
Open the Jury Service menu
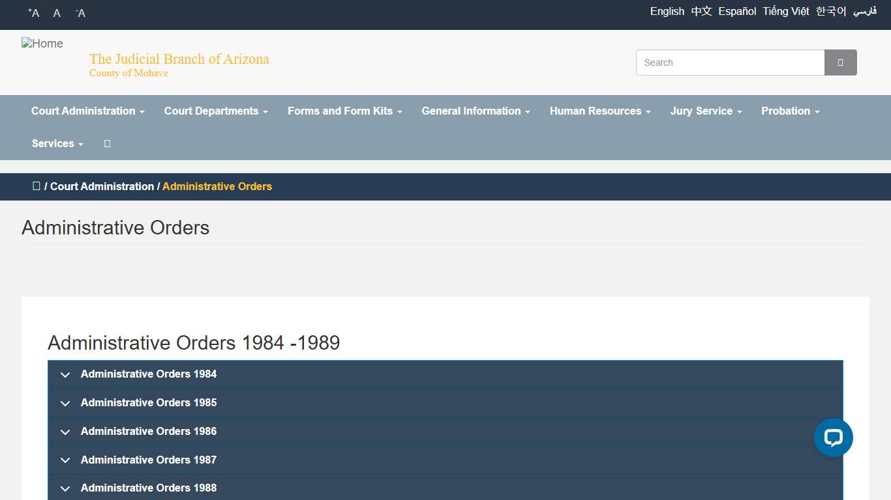(x=706, y=111)
